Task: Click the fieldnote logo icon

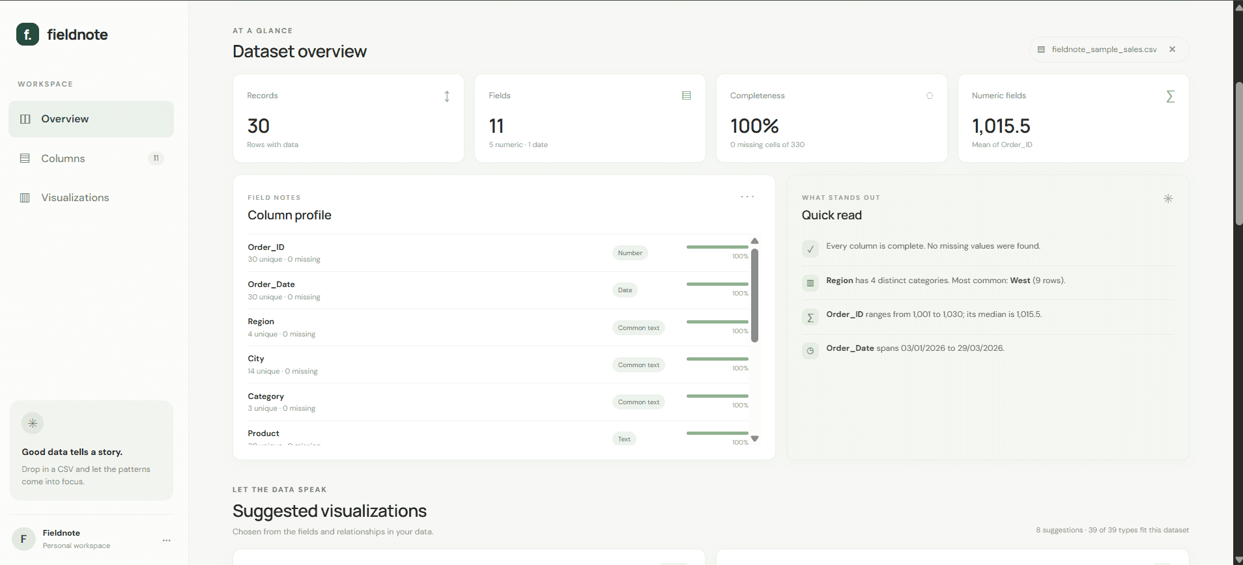Action: click(x=27, y=34)
